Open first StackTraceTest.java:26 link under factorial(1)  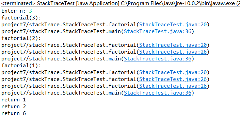173,79
